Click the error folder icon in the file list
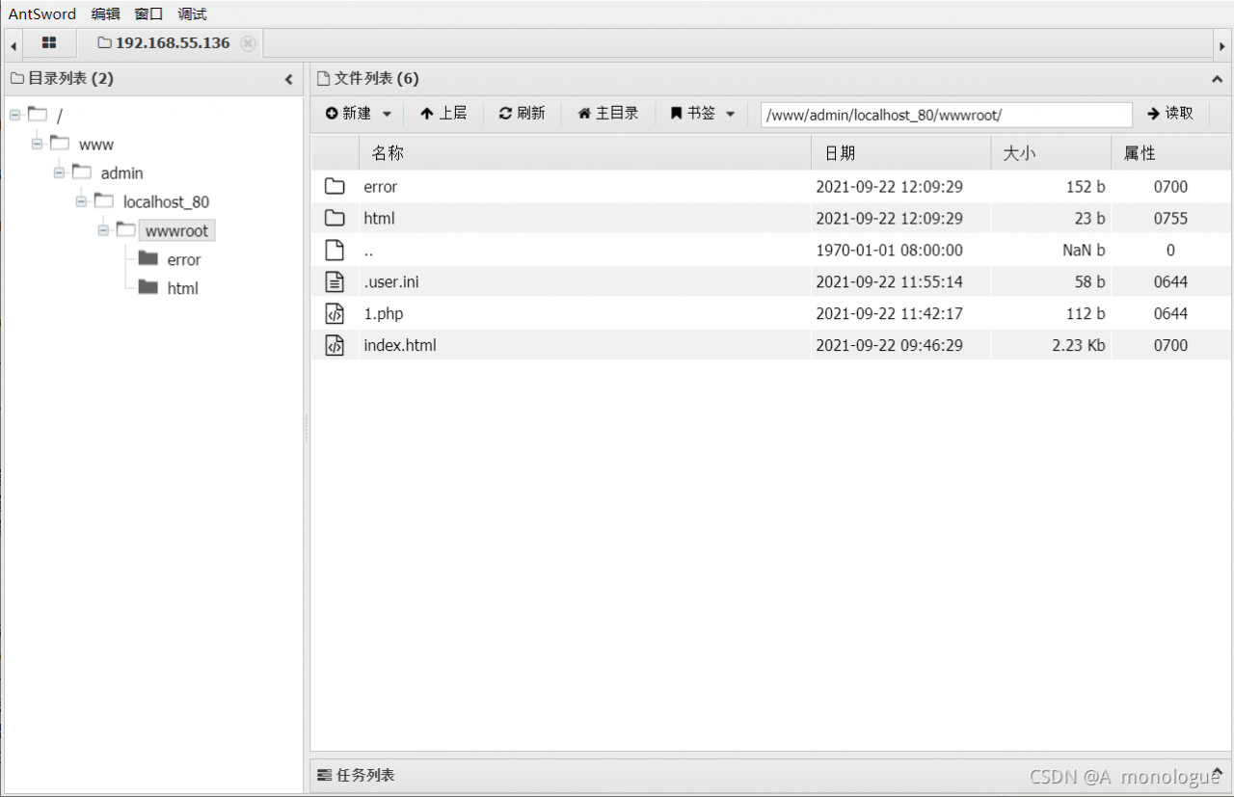Viewport: 1234px width, 797px height. click(335, 187)
